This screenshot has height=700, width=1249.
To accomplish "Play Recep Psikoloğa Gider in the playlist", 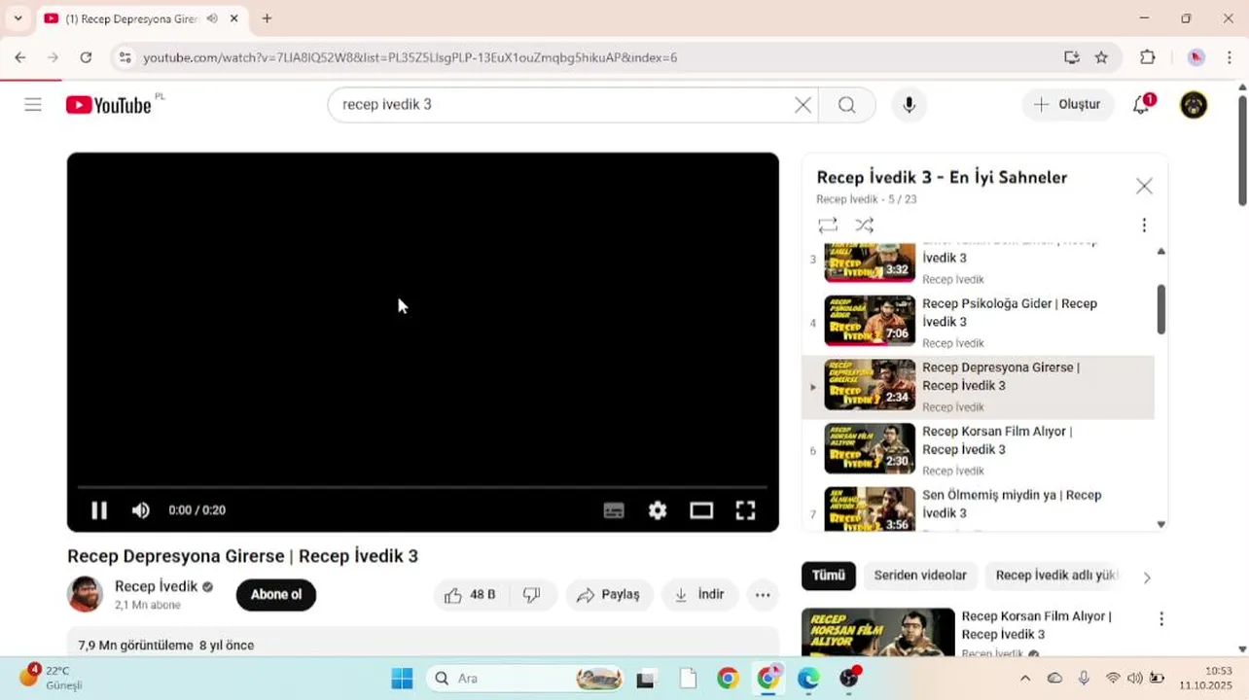I will pyautogui.click(x=979, y=322).
